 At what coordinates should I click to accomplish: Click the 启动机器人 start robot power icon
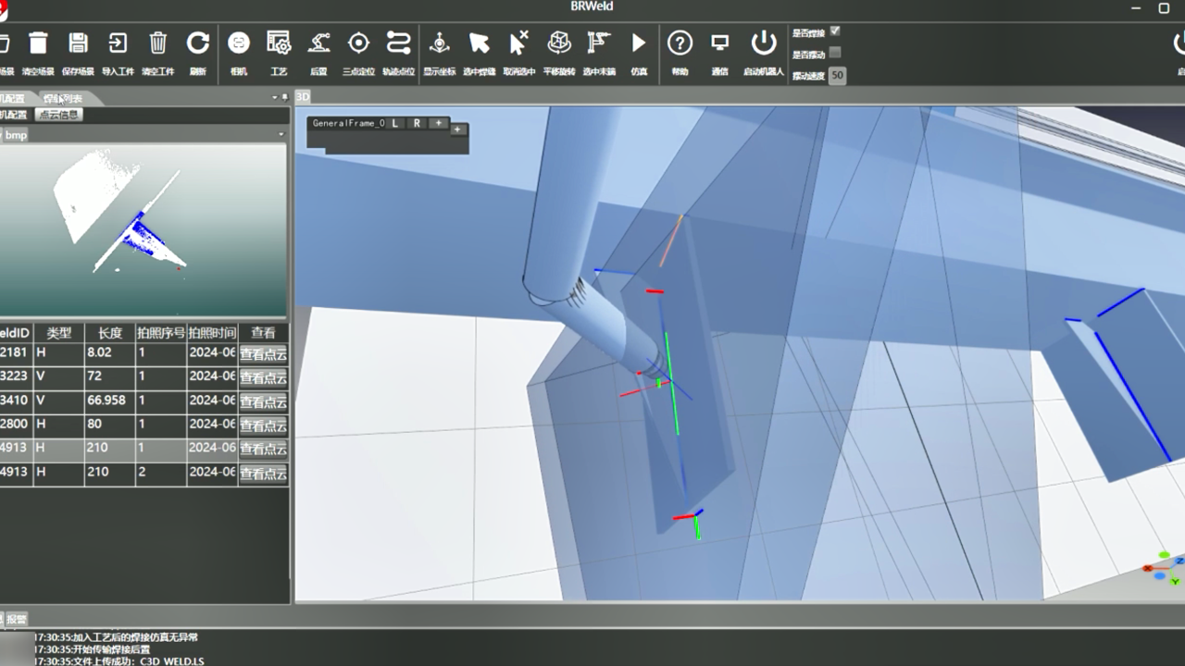[x=763, y=43]
